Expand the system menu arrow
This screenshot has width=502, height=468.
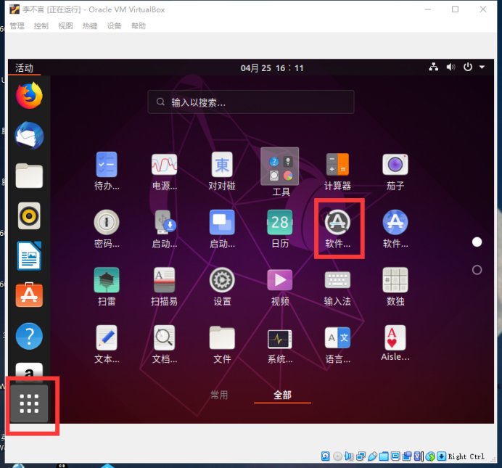482,67
